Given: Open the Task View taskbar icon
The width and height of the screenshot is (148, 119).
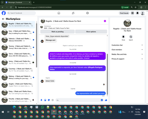Looking at the screenshot, I should pos(8,112).
